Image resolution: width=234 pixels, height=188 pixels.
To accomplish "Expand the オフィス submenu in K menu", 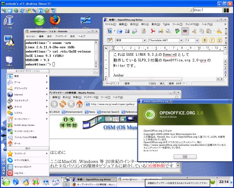I will (28, 107).
